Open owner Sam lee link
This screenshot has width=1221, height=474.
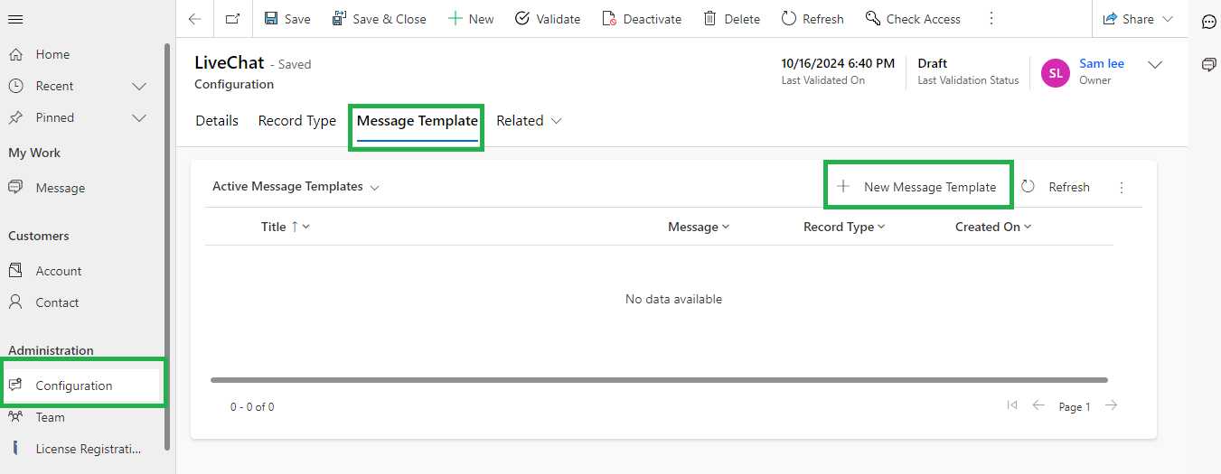point(1102,64)
